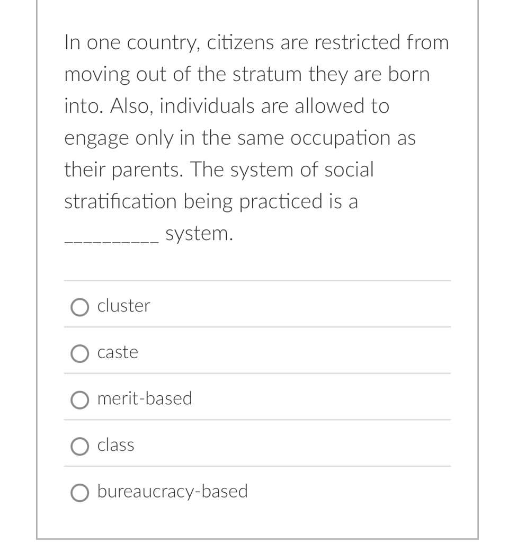Pick the "merit-based" radio button
508x542 pixels.
(80, 399)
